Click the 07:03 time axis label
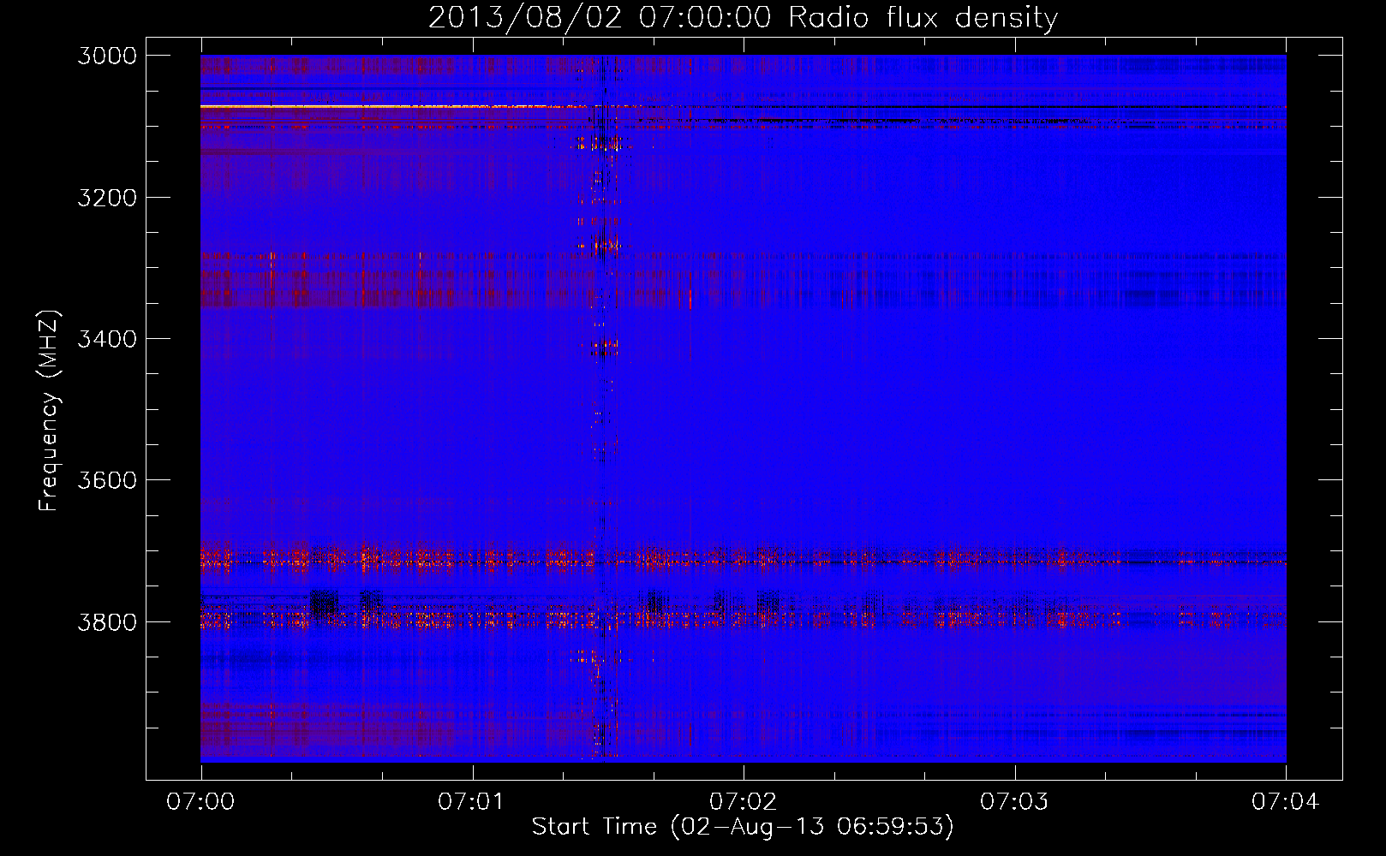 click(1015, 802)
